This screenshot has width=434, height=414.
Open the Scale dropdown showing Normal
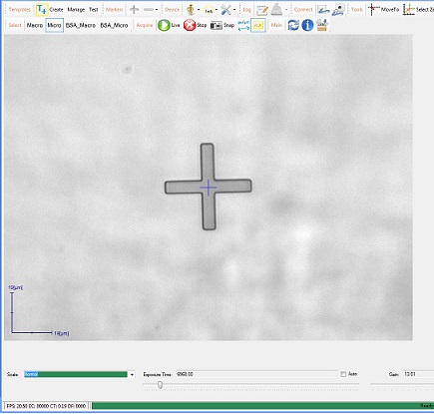[79, 374]
